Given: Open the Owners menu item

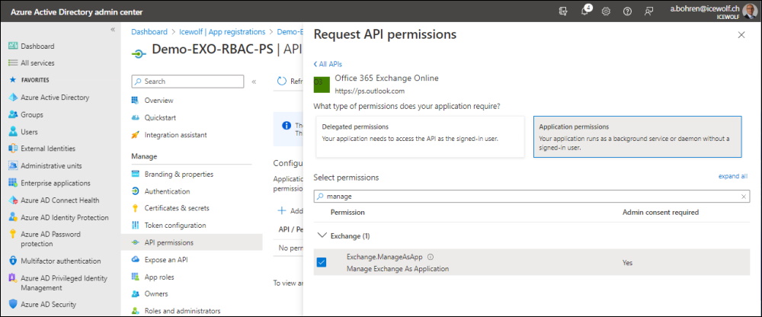Looking at the screenshot, I should pos(156,293).
